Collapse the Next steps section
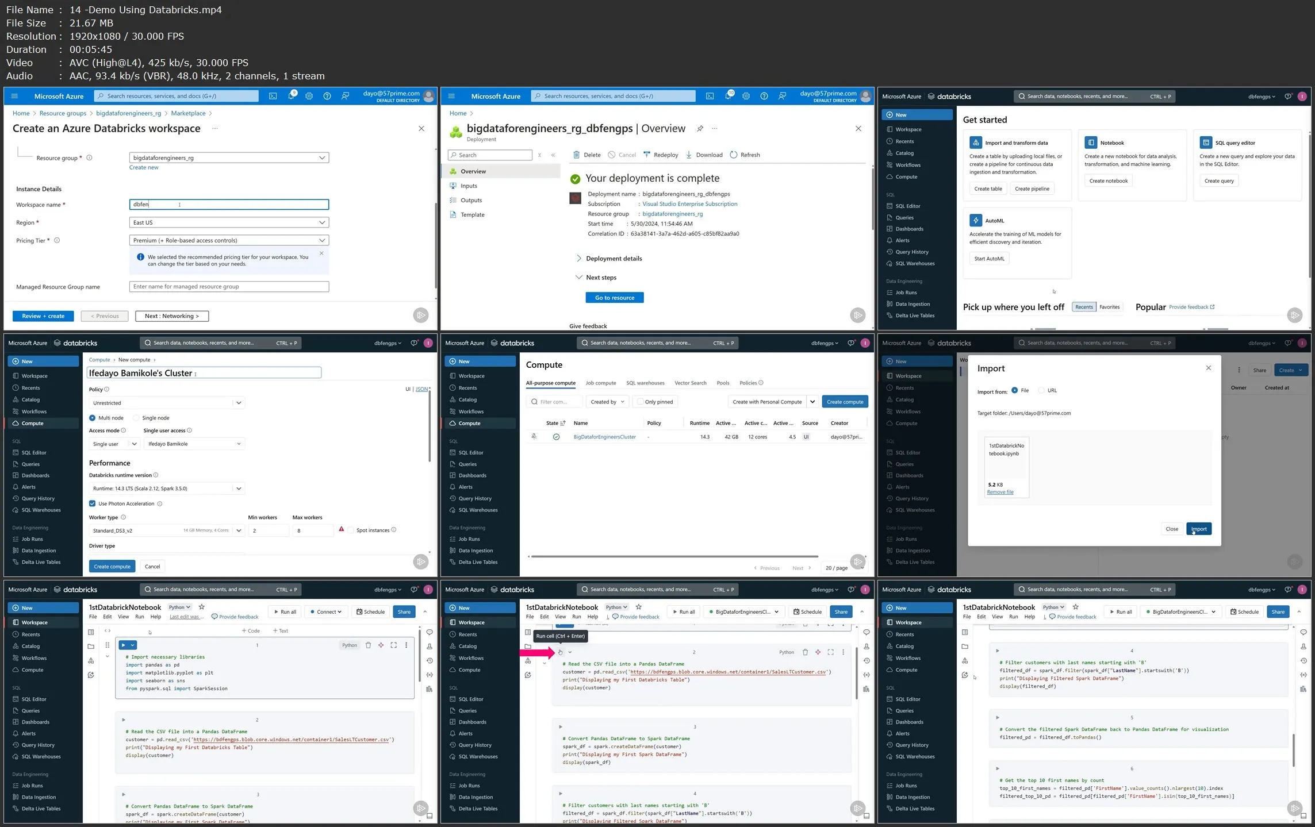This screenshot has height=827, width=1315. [596, 278]
